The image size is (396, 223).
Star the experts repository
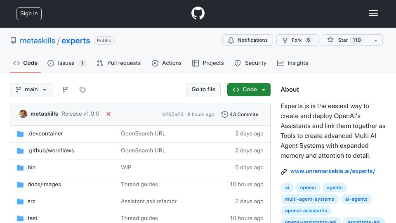(x=345, y=40)
